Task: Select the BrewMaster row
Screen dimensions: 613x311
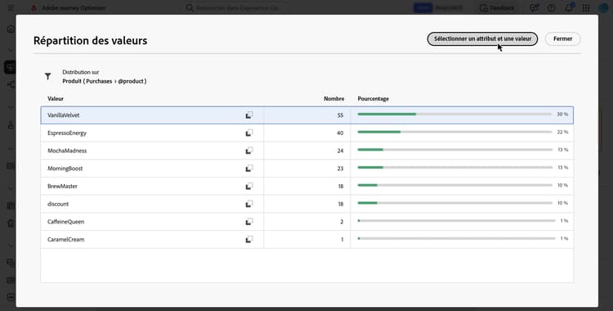Action: point(306,186)
